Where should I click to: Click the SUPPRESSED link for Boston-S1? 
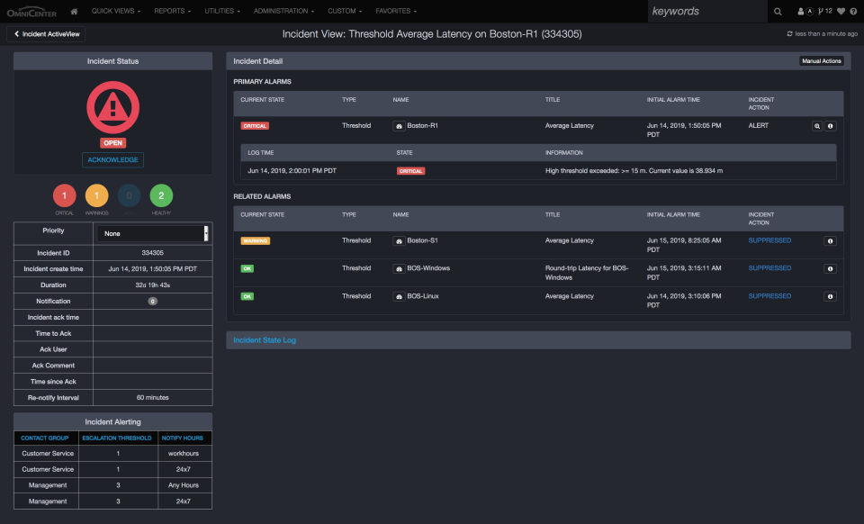pyautogui.click(x=769, y=240)
